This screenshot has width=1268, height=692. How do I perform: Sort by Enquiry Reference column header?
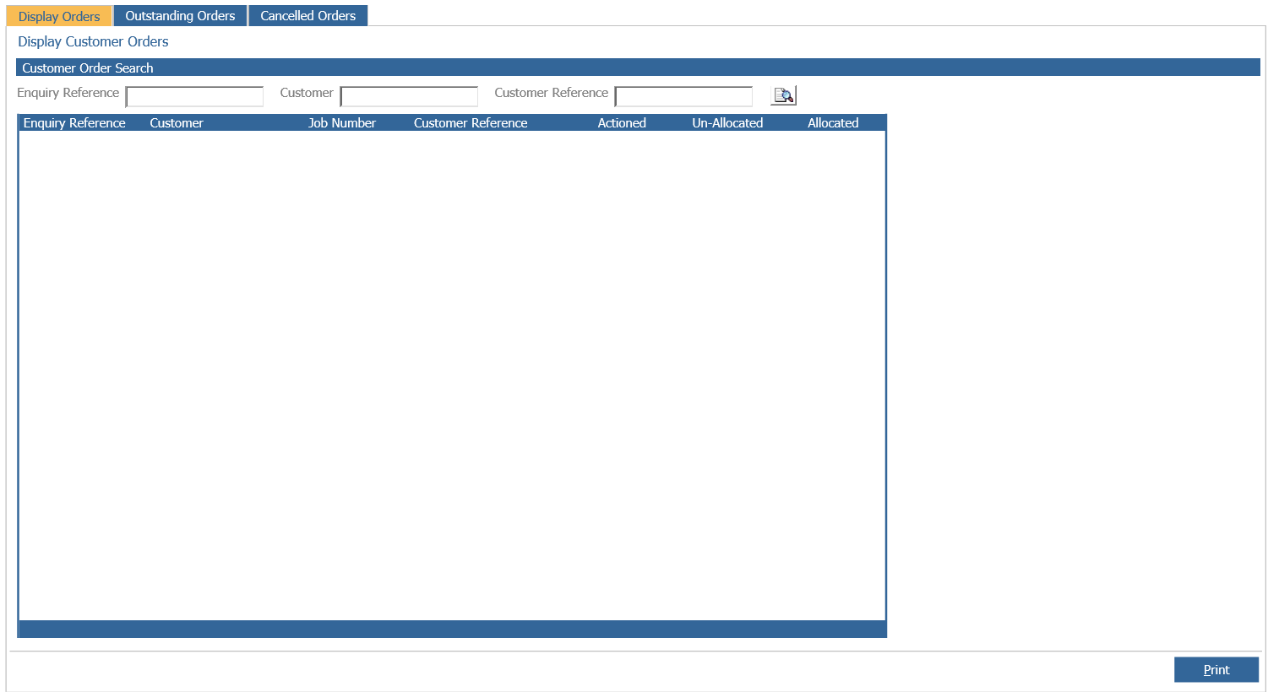[74, 123]
